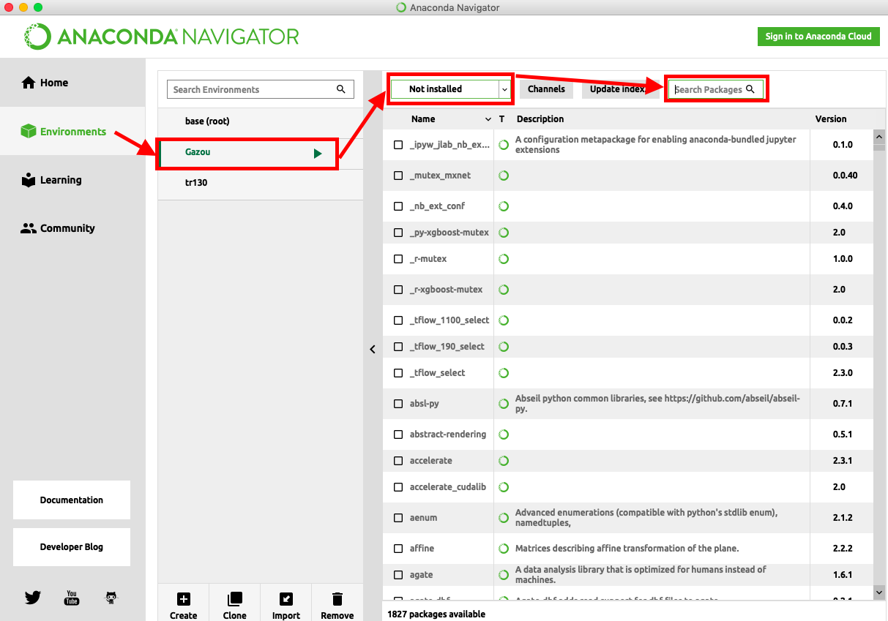
Task: Click the type icon for _mutex_mxnet
Action: tap(504, 176)
